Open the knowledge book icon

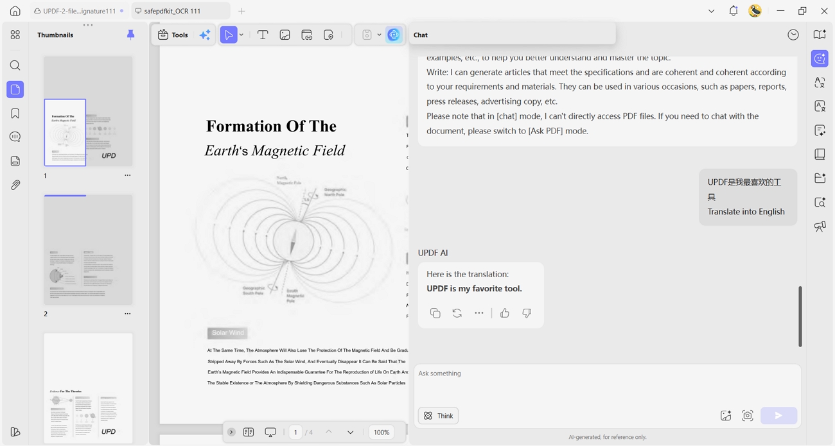pyautogui.click(x=820, y=154)
